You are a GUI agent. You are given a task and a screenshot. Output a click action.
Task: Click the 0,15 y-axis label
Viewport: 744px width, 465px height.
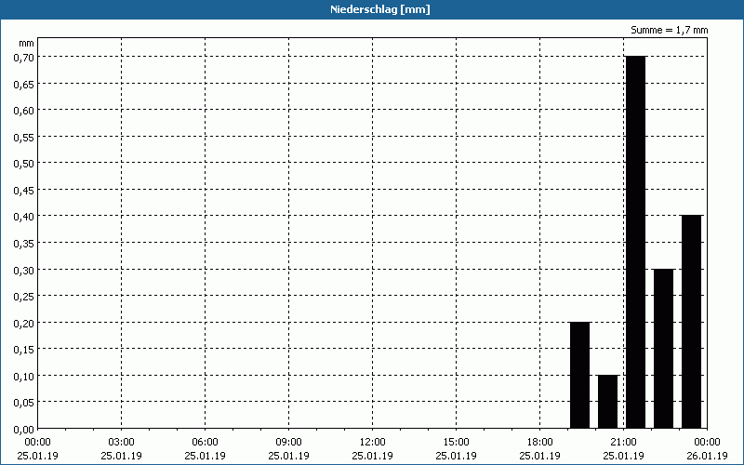click(24, 350)
